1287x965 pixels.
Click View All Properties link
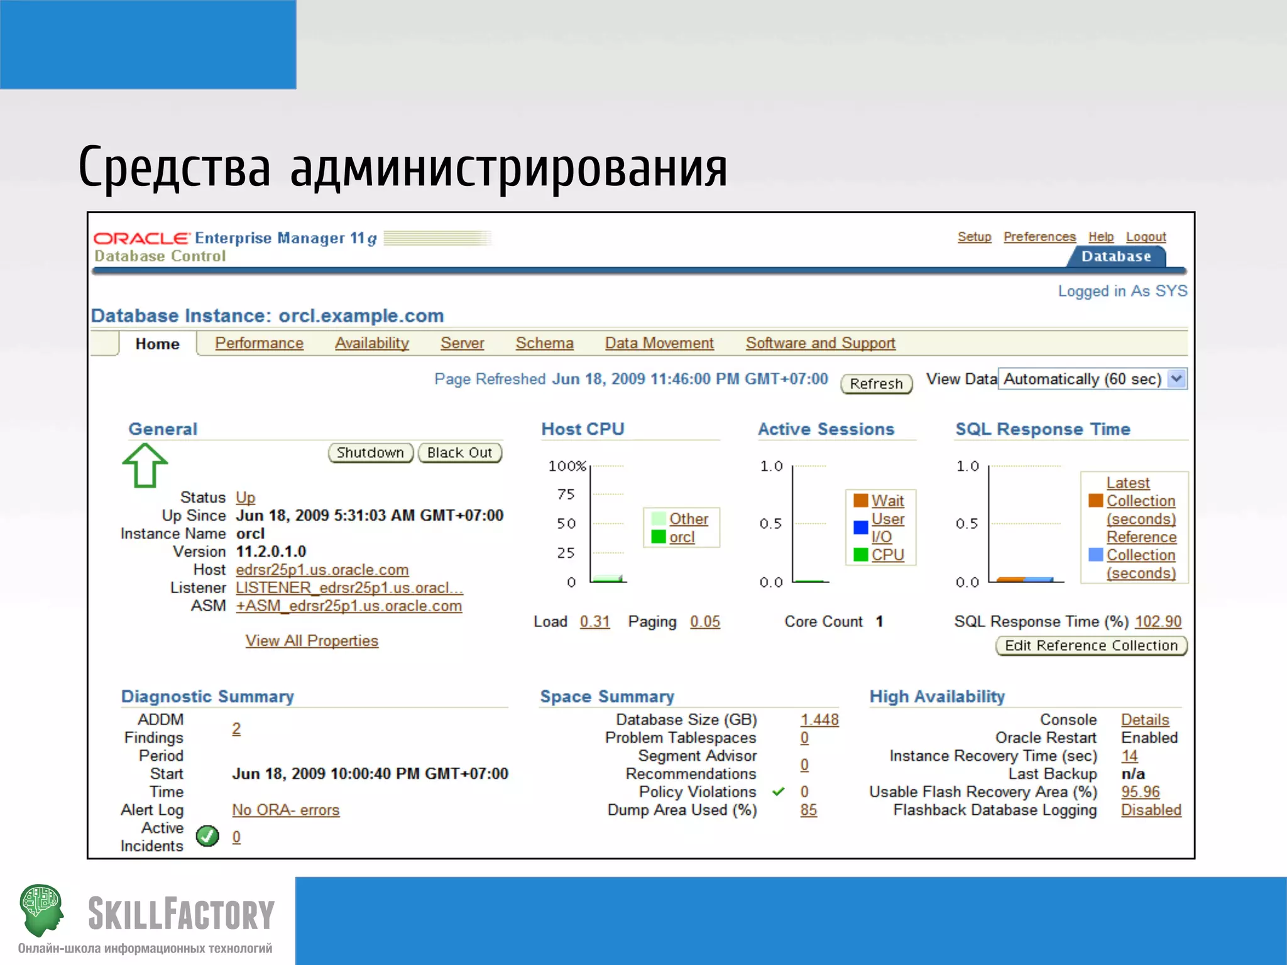[x=312, y=641]
